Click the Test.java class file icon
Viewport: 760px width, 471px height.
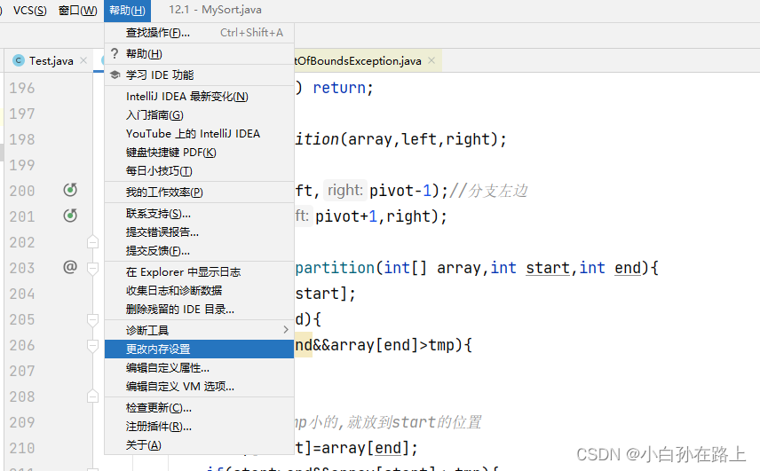pos(19,60)
